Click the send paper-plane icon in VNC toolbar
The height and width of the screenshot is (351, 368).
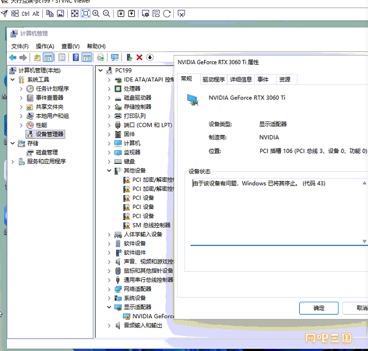(4, 14)
